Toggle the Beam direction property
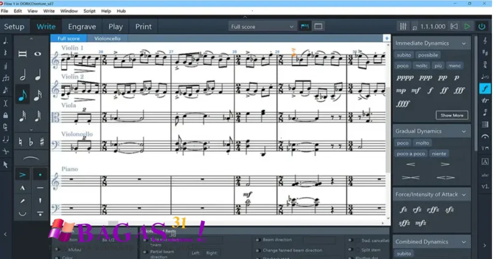Image resolution: width=494 pixels, height=259 pixels. 258,240
